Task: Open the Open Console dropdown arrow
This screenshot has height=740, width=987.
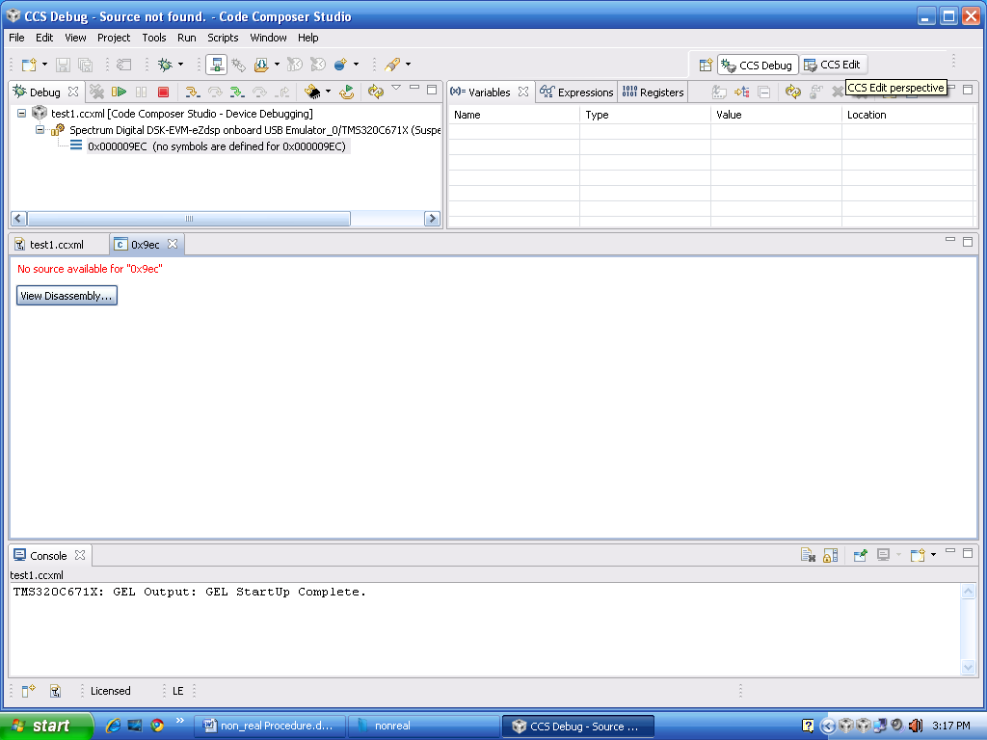Action: (x=933, y=555)
